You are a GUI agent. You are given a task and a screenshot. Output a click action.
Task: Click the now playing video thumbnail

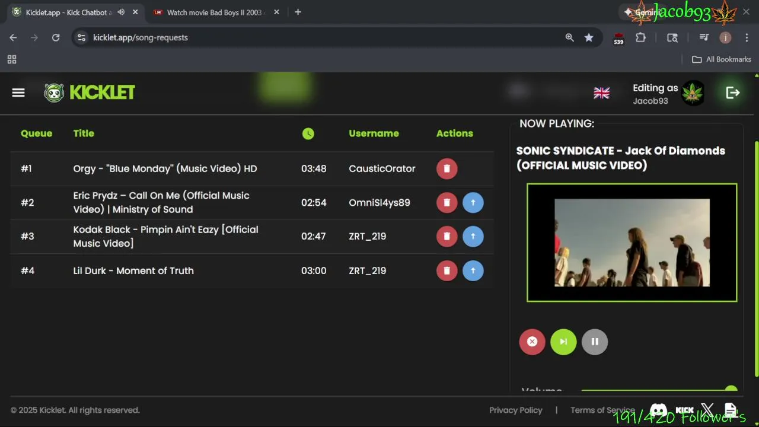click(x=632, y=243)
